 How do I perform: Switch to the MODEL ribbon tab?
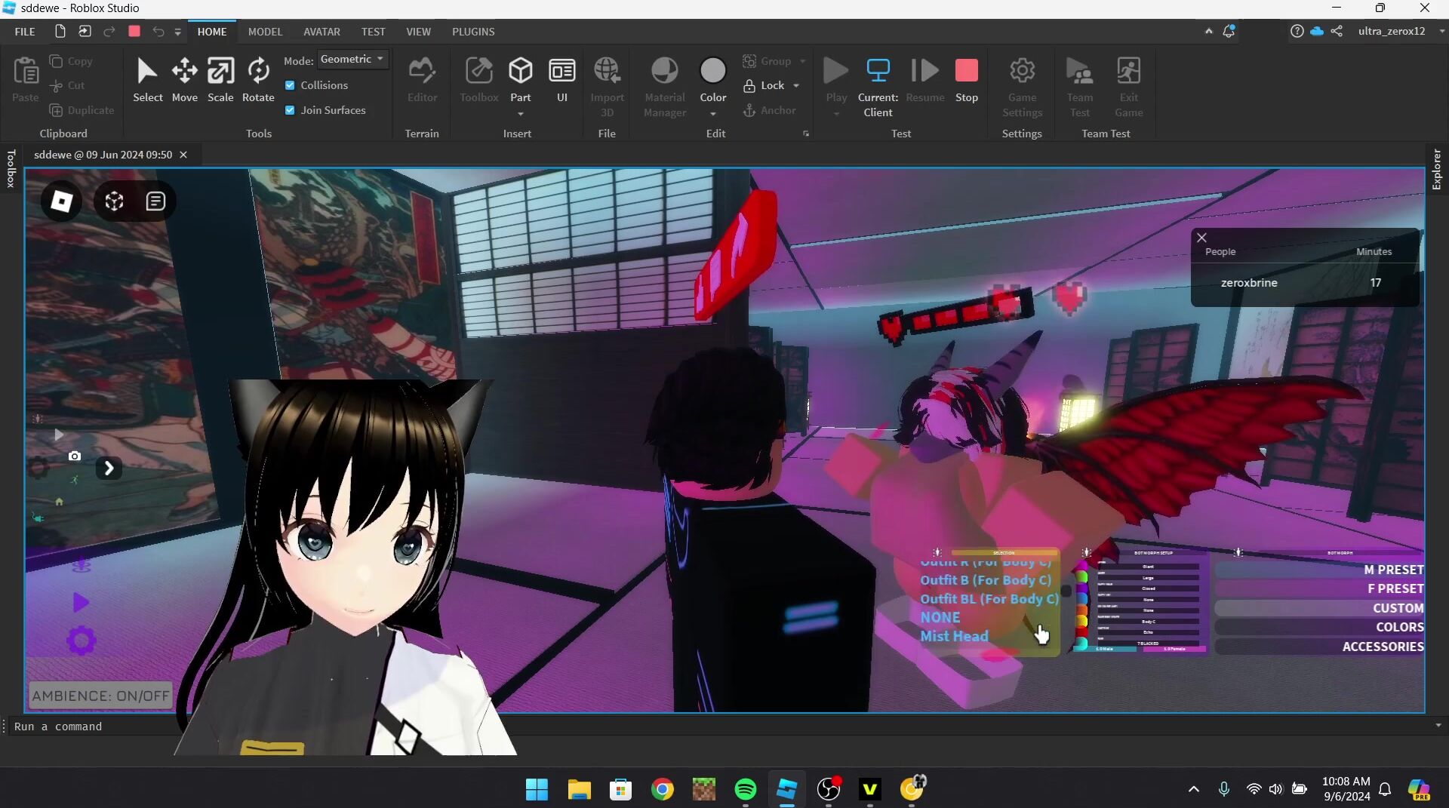pos(265,32)
